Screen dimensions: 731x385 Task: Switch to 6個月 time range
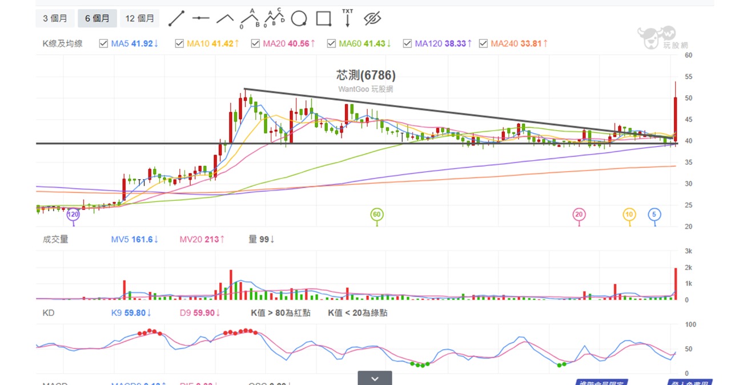coord(97,18)
